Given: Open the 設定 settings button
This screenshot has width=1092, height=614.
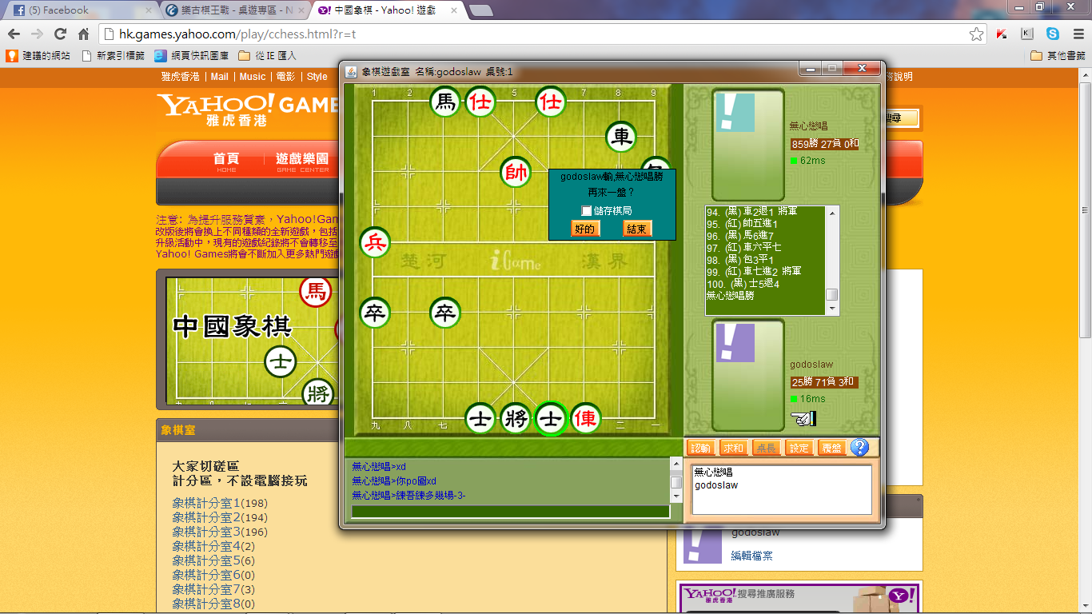Looking at the screenshot, I should tap(799, 448).
